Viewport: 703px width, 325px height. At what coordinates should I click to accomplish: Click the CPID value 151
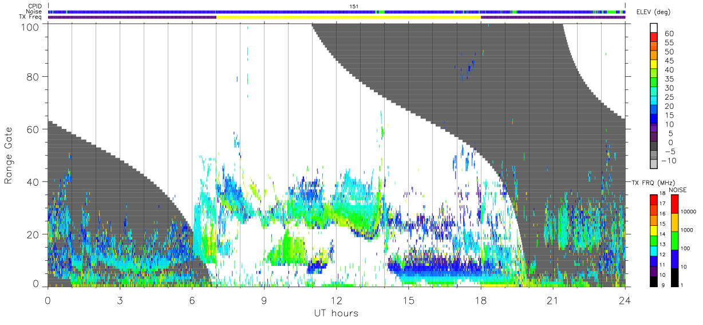[354, 6]
